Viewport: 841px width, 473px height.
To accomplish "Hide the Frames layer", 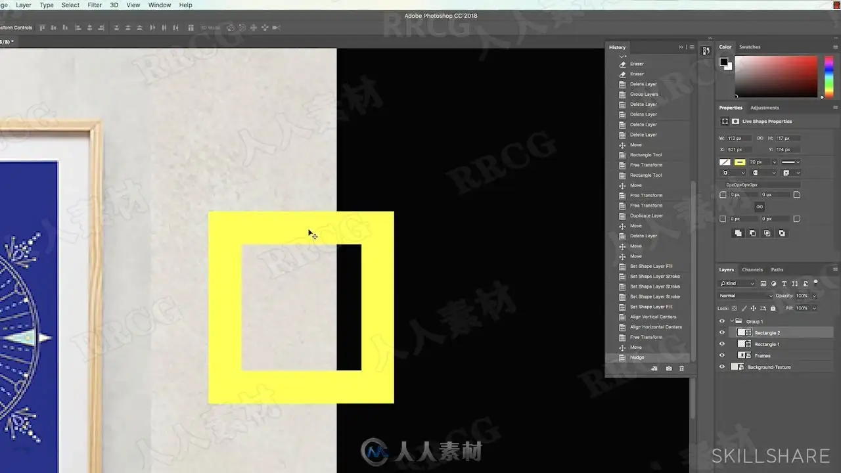I will (722, 355).
